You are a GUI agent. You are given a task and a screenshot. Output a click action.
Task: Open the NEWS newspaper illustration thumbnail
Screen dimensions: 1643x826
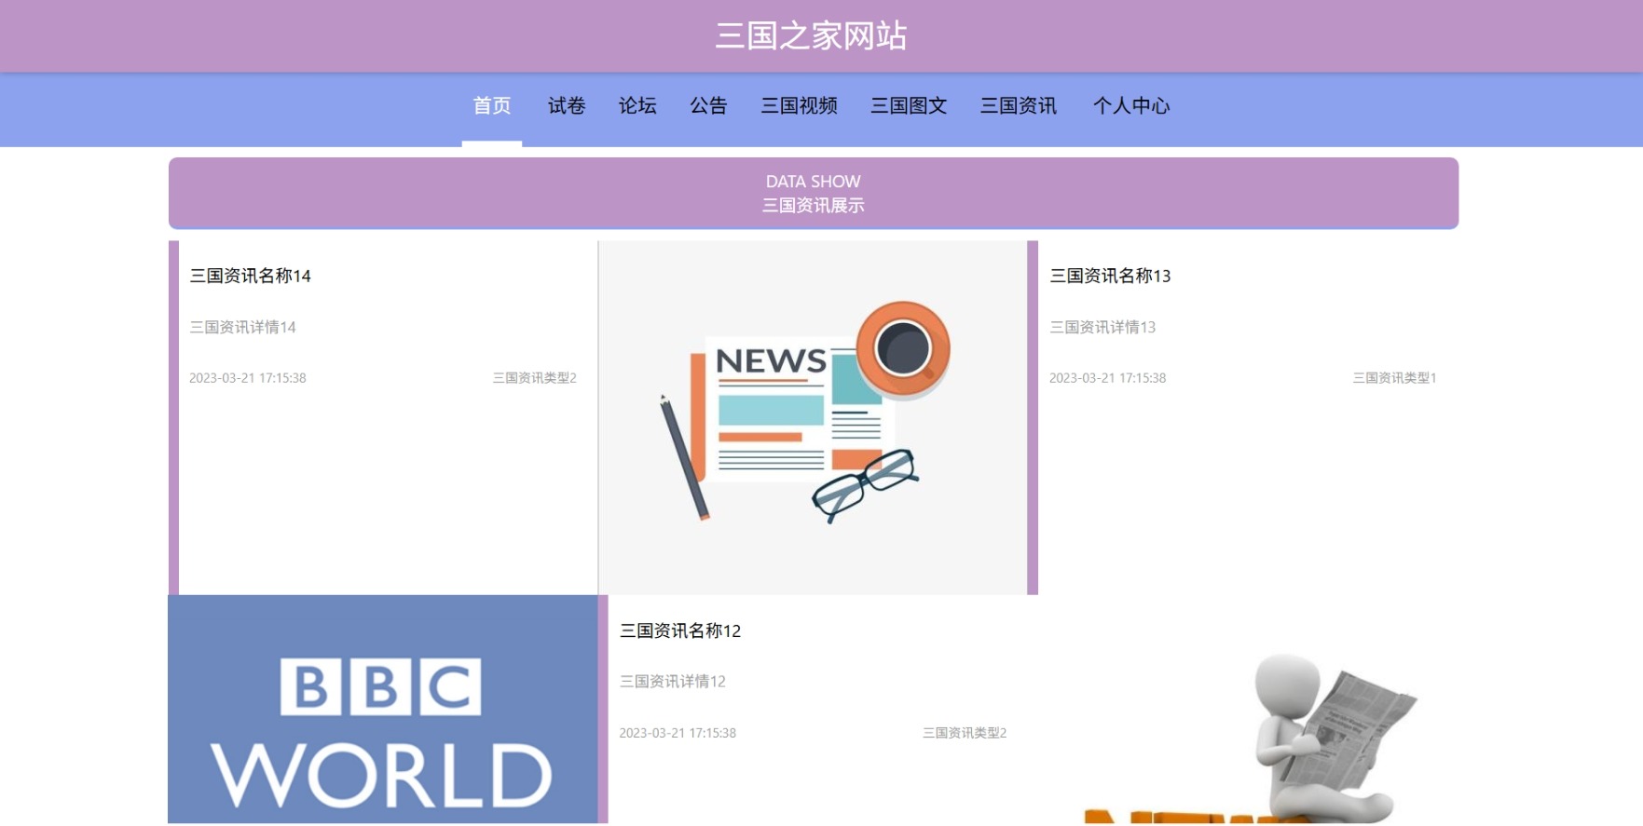coord(813,417)
